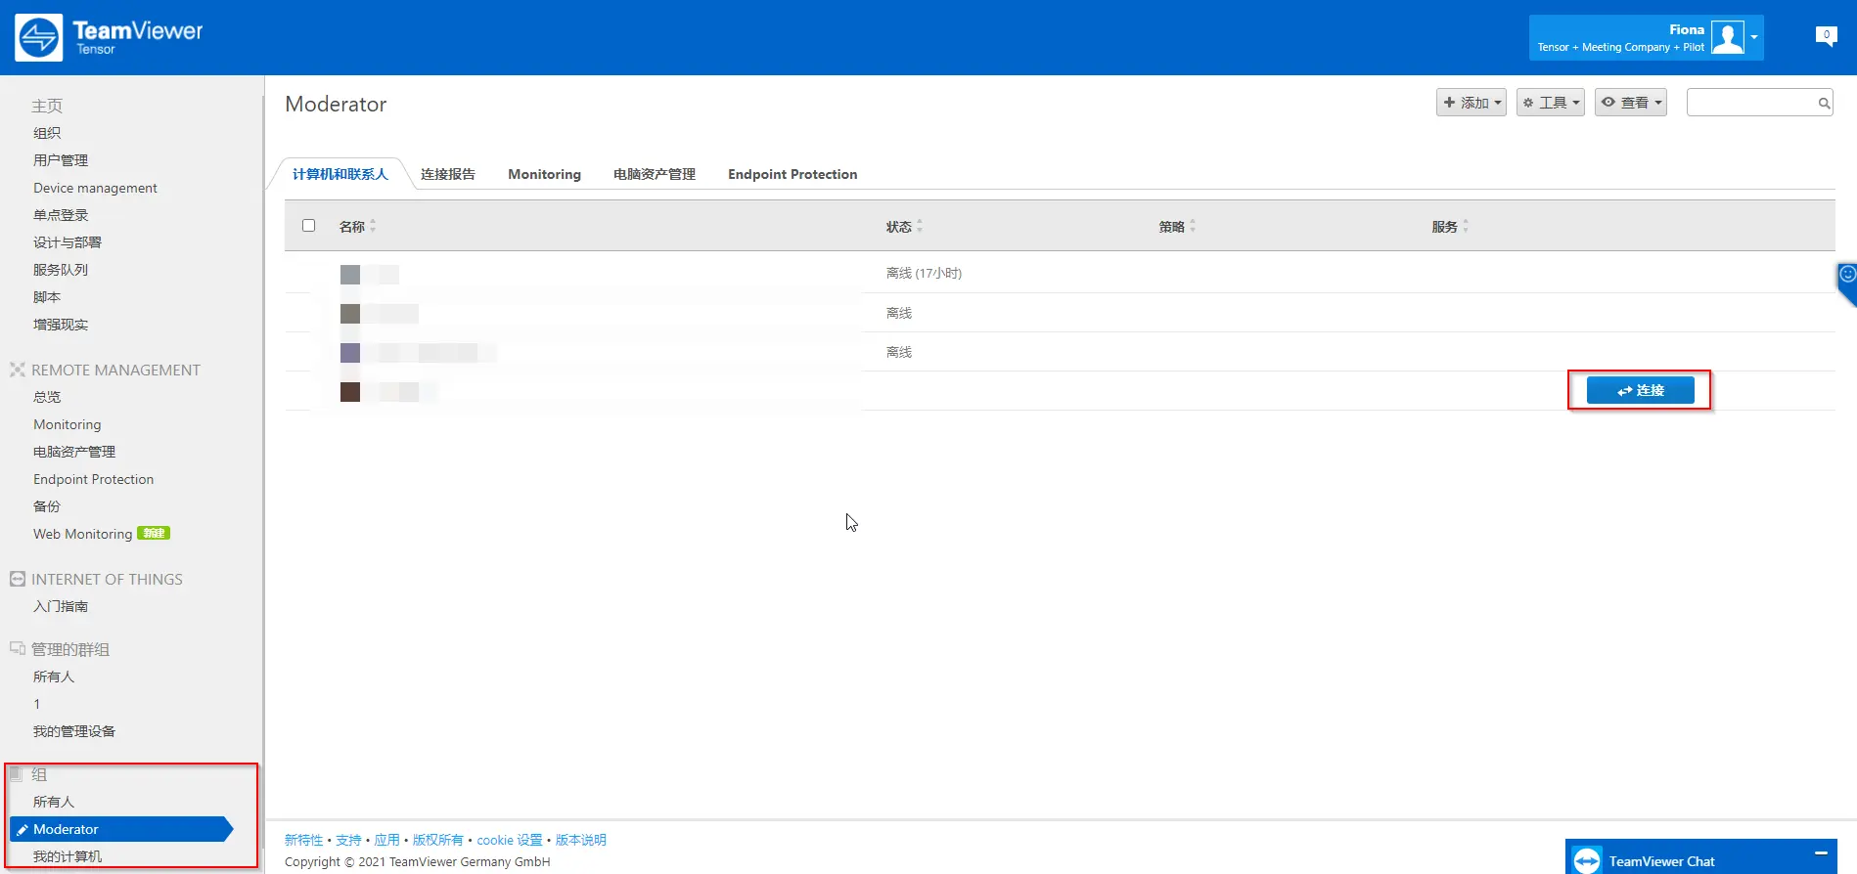The image size is (1857, 874).
Task: Sort by 名称 column
Action: click(357, 227)
